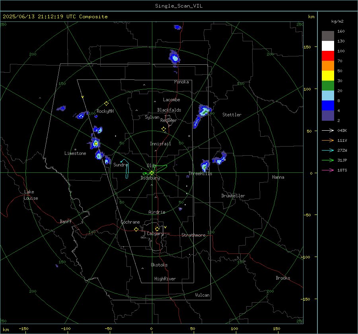Select the yellow diamond marker beside RockyMH
Viewport: 358px width, 334px height.
(106, 104)
